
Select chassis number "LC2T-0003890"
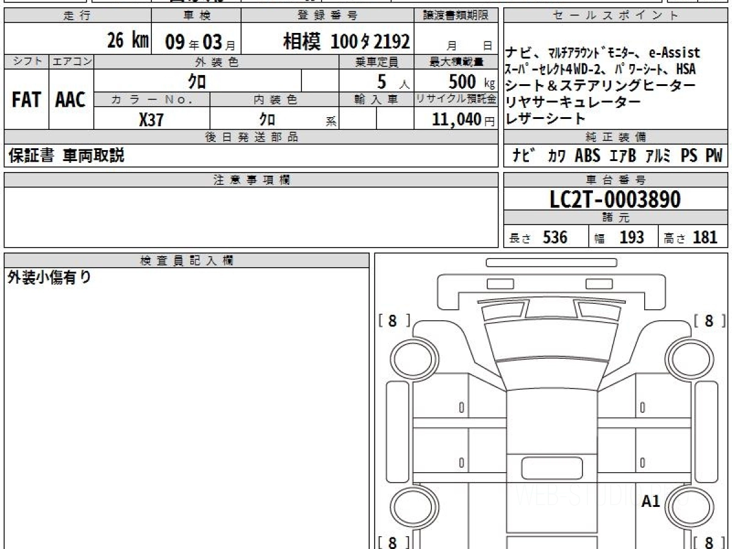pyautogui.click(x=615, y=199)
